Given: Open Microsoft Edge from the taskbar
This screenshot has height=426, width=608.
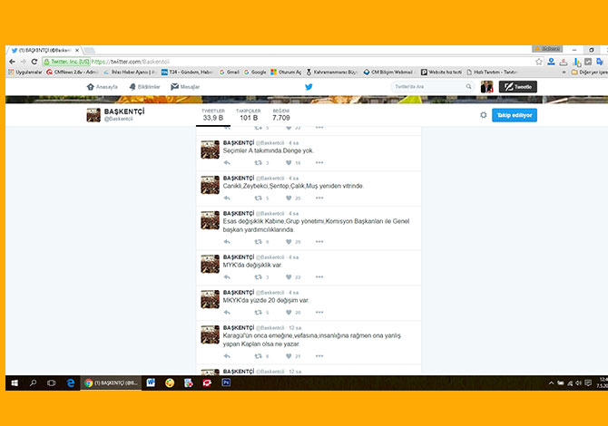Looking at the screenshot, I should (x=69, y=383).
